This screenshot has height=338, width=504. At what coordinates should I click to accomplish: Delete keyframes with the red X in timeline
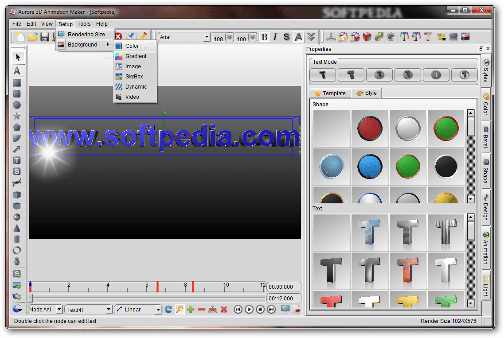(224, 309)
